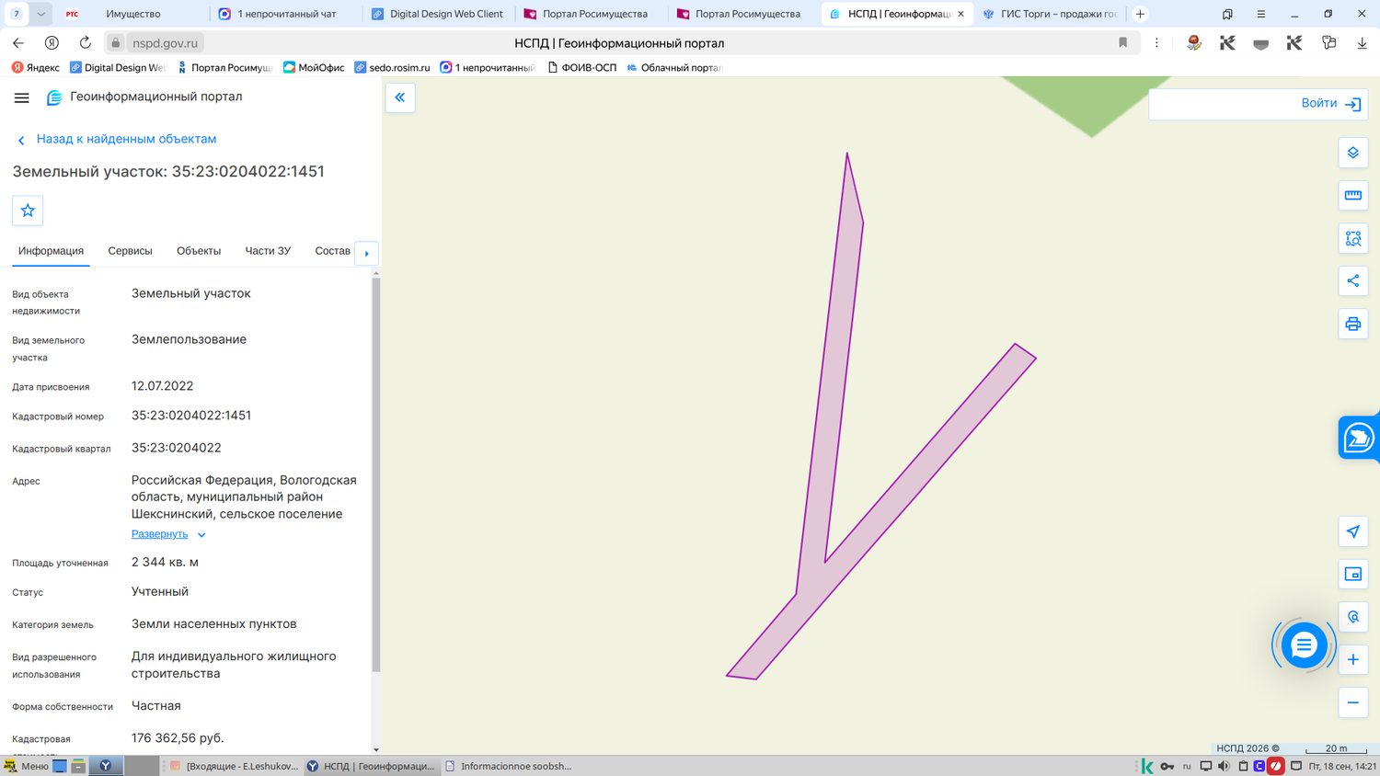Zoom out with the minus button

point(1352,702)
